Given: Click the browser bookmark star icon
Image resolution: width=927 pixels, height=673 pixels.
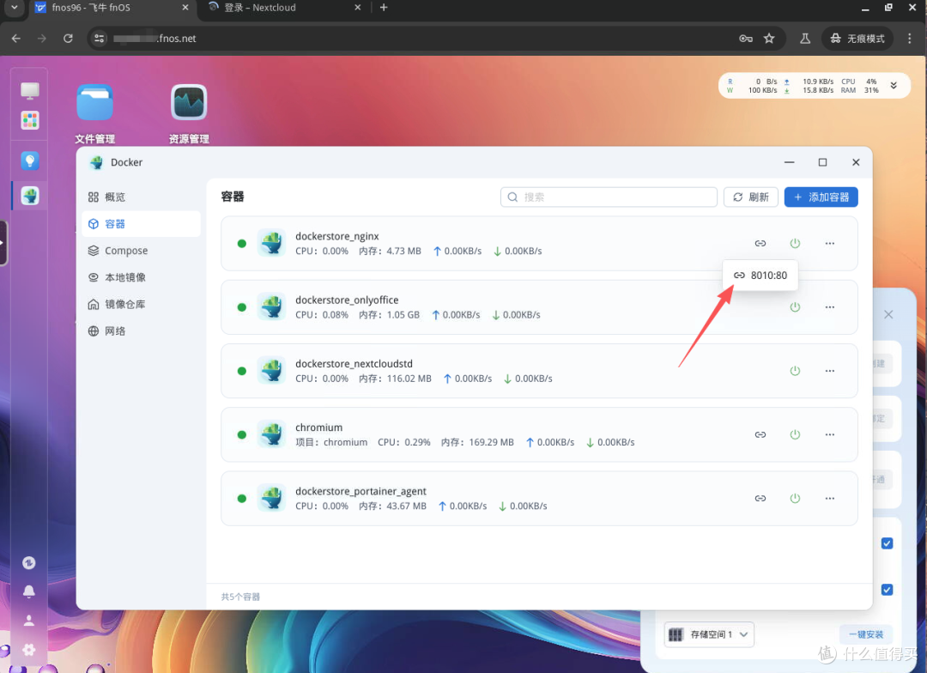Looking at the screenshot, I should [x=768, y=39].
